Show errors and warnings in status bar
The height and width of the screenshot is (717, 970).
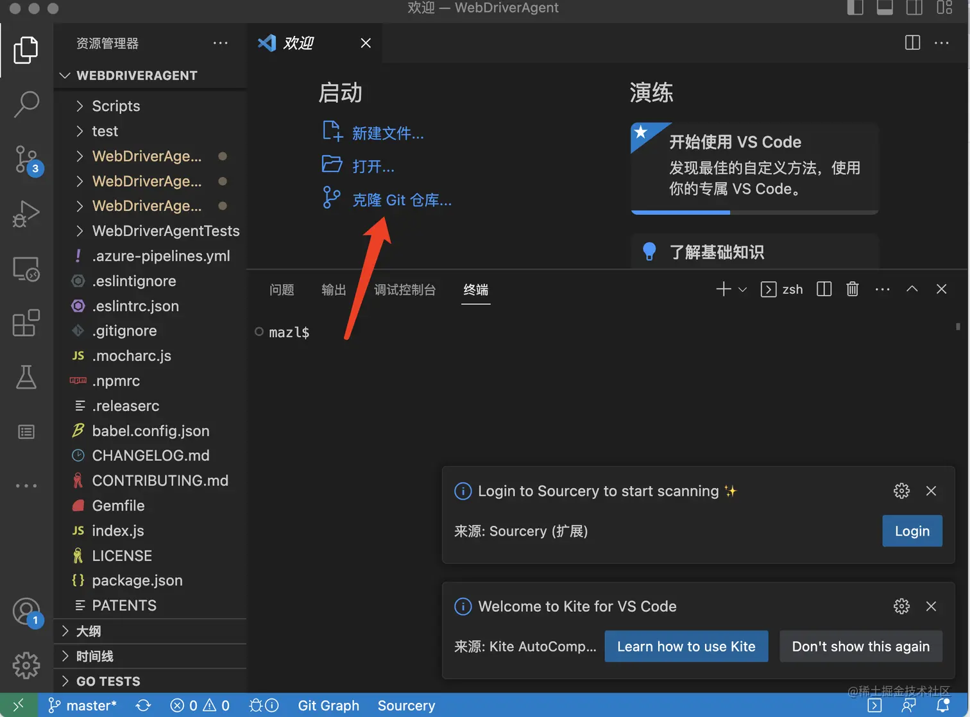tap(200, 705)
